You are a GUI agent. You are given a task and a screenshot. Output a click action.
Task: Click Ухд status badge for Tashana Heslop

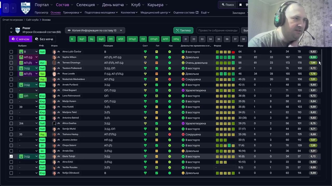(x=42, y=134)
